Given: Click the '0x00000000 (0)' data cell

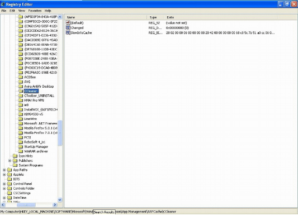Looking at the screenshot, I should (177, 28).
